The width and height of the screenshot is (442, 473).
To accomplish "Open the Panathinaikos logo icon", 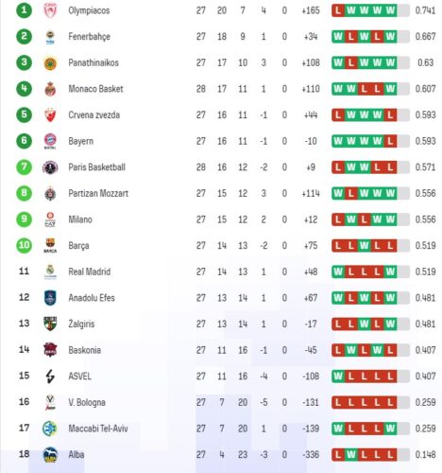I will [50, 62].
